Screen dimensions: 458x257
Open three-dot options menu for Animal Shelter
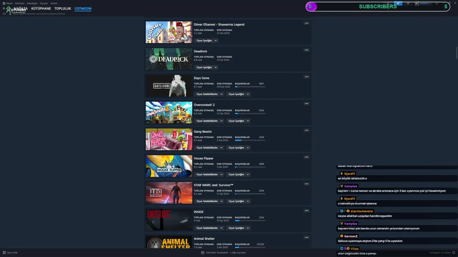pyautogui.click(x=306, y=237)
